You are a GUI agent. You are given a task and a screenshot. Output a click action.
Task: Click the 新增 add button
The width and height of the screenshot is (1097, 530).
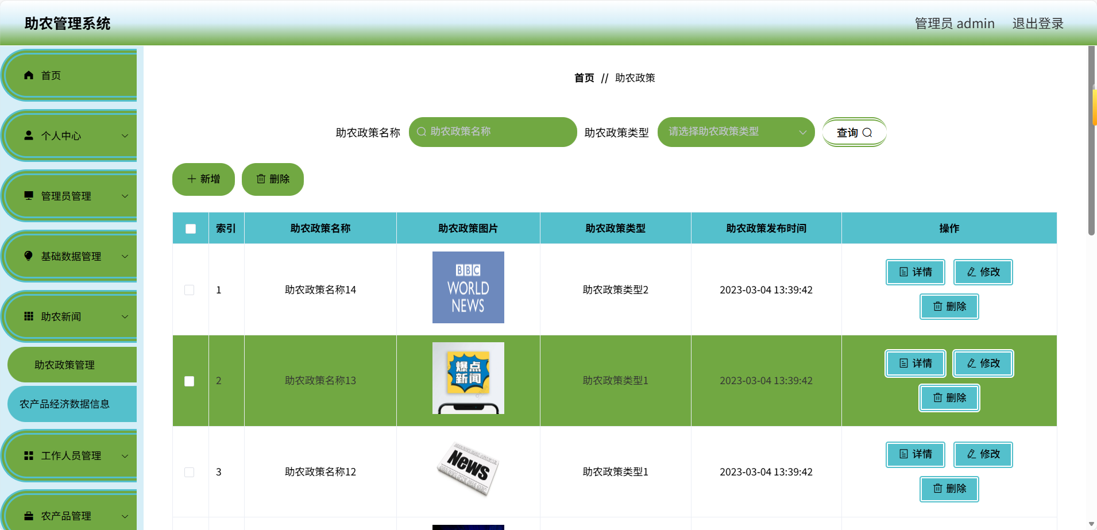pyautogui.click(x=203, y=179)
